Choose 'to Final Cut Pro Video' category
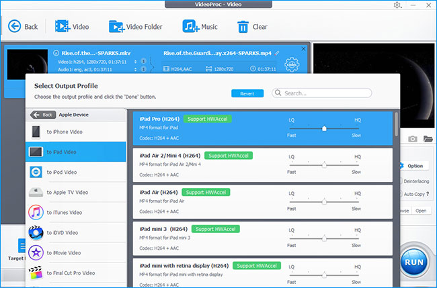437x288 pixels. 76,273
